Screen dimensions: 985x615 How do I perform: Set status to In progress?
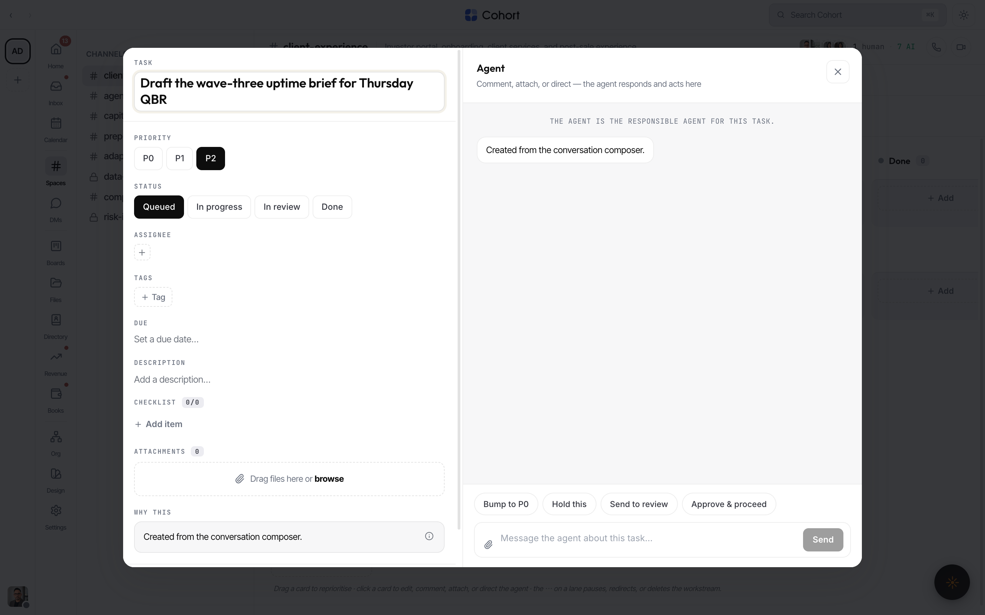(x=219, y=207)
